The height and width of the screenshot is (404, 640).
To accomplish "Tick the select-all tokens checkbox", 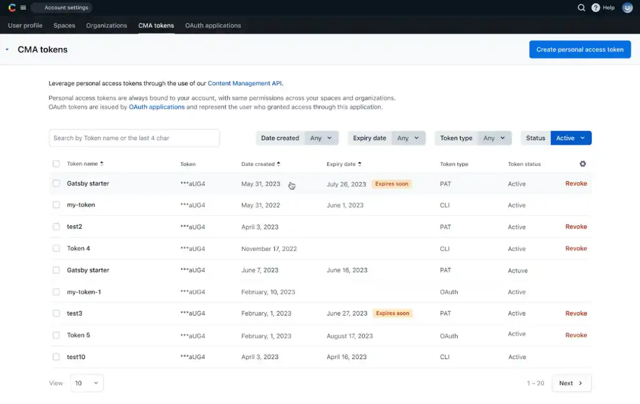I will 56,164.
